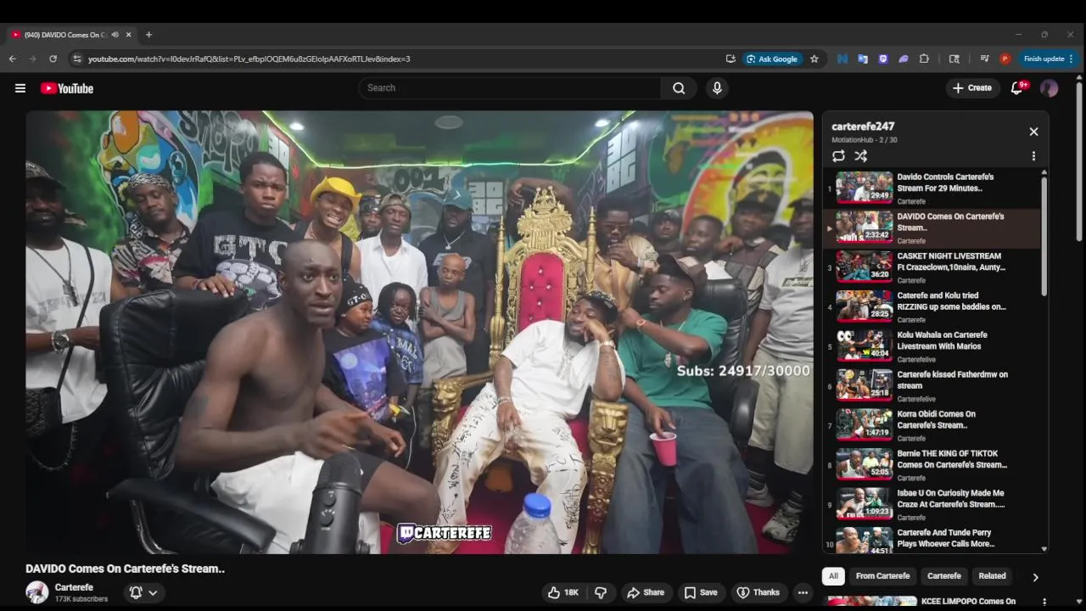Image resolution: width=1086 pixels, height=611 pixels.
Task: Bookmark this page with the star
Action: click(x=814, y=59)
